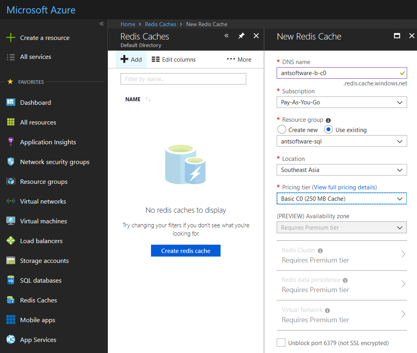The width and height of the screenshot is (417, 353).
Task: Open the More options menu
Action: click(239, 59)
